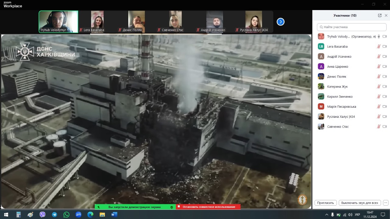Image resolution: width=390 pixels, height=219 pixels.
Task: Open WhatsApp from the taskbar
Action: (x=66, y=215)
